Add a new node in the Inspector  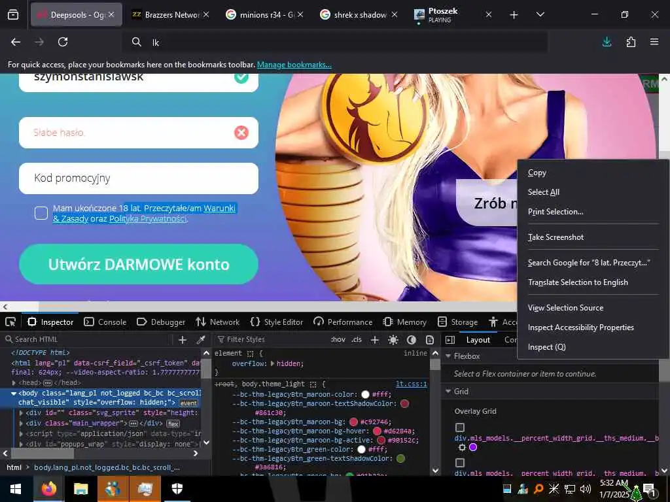pos(183,340)
